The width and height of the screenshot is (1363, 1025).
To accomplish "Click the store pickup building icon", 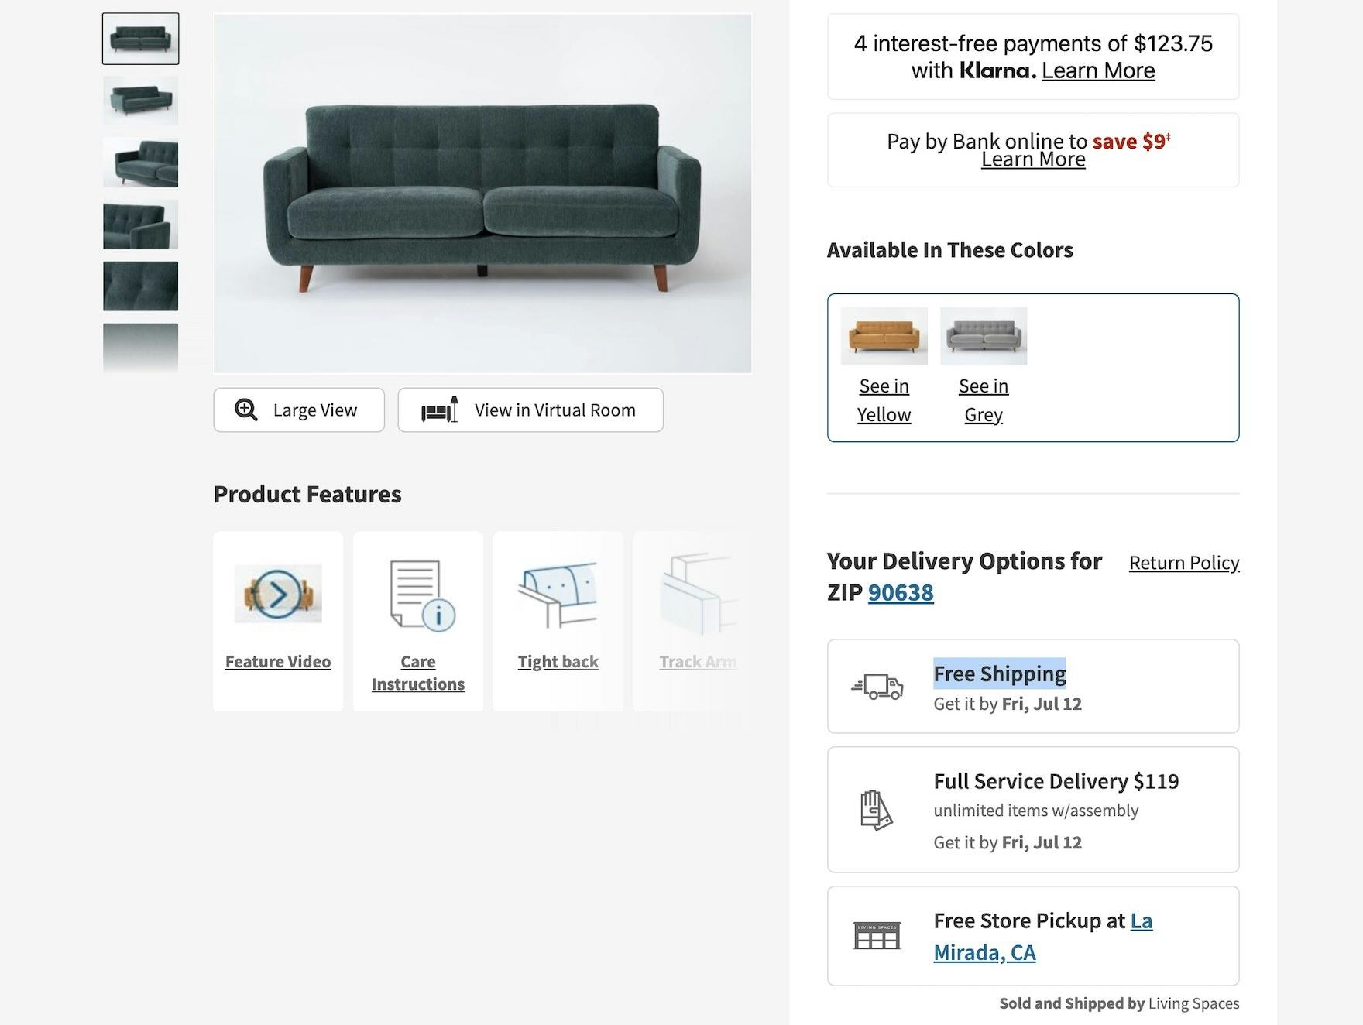I will 877,935.
